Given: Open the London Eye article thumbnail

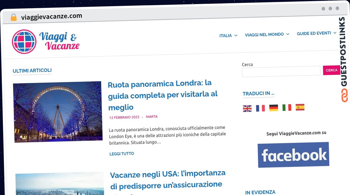Looking at the screenshot, I should [58, 112].
